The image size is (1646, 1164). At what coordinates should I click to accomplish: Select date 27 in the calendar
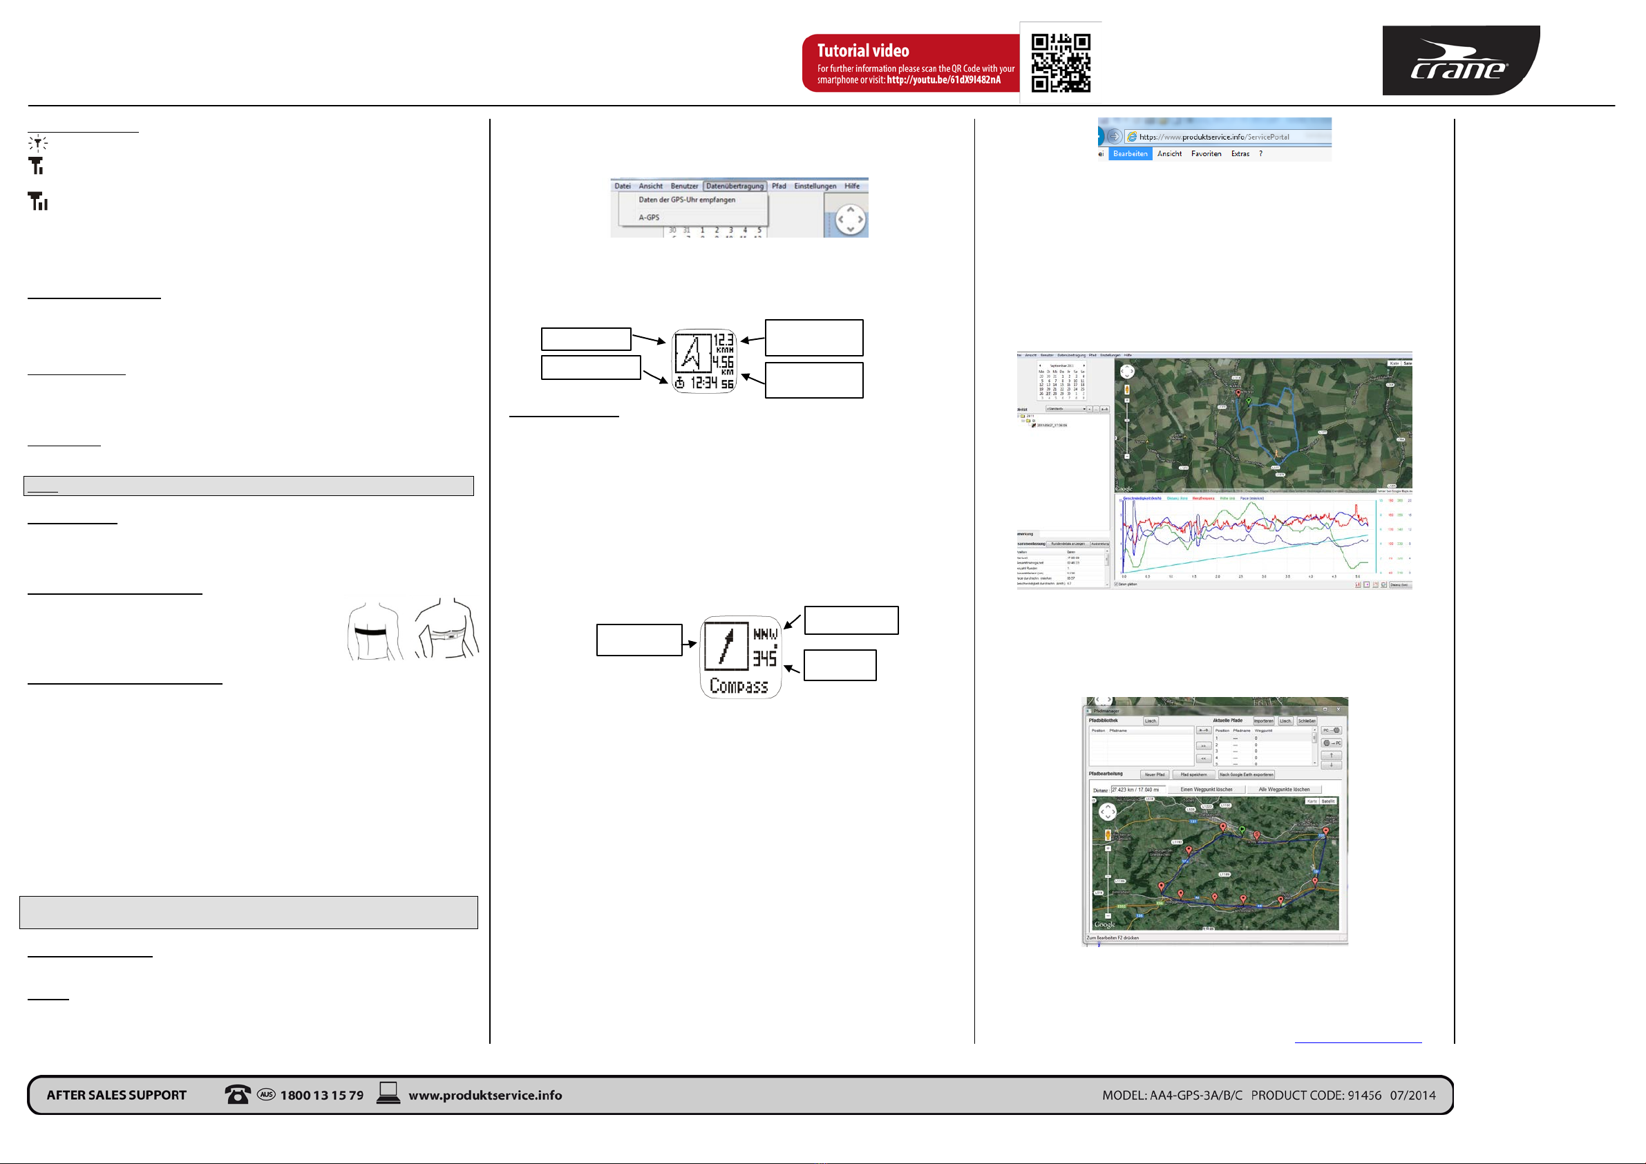click(1048, 394)
